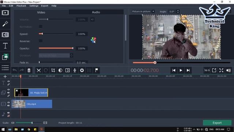
Task: Open the Titles text panel
Action: [5, 45]
